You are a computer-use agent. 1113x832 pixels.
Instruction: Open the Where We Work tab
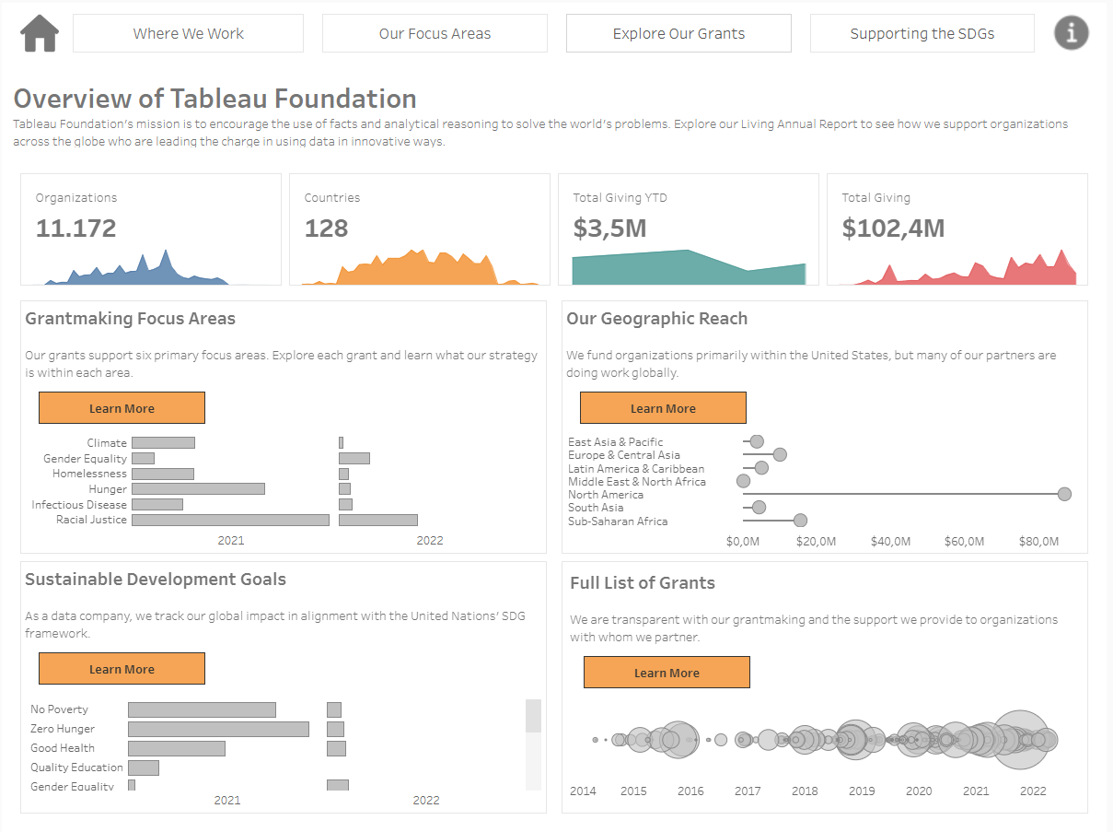click(188, 33)
